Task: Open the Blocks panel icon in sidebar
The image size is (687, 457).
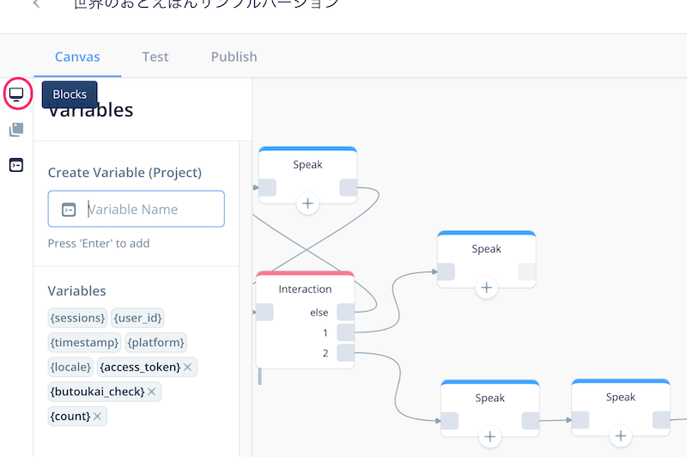Action: 16,94
